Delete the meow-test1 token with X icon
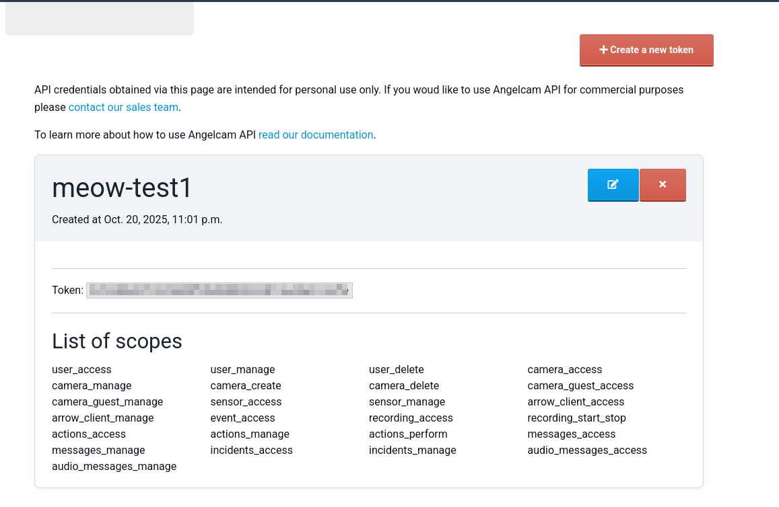This screenshot has height=507, width=779. click(x=663, y=185)
